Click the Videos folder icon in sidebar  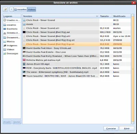(5, 50)
